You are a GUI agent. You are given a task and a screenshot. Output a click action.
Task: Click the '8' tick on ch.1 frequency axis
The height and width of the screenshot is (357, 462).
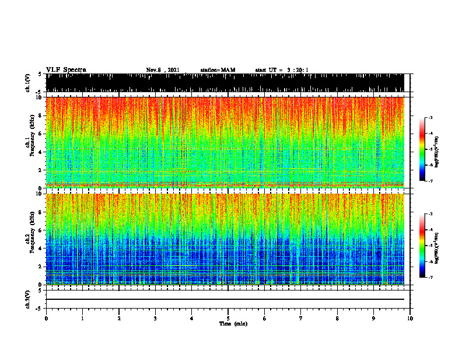tap(40, 116)
